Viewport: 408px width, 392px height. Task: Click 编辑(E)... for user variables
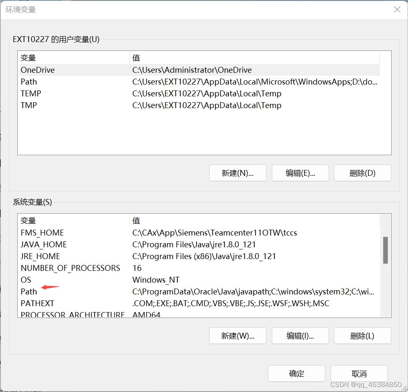300,173
